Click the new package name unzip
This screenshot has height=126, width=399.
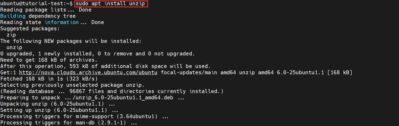14,47
